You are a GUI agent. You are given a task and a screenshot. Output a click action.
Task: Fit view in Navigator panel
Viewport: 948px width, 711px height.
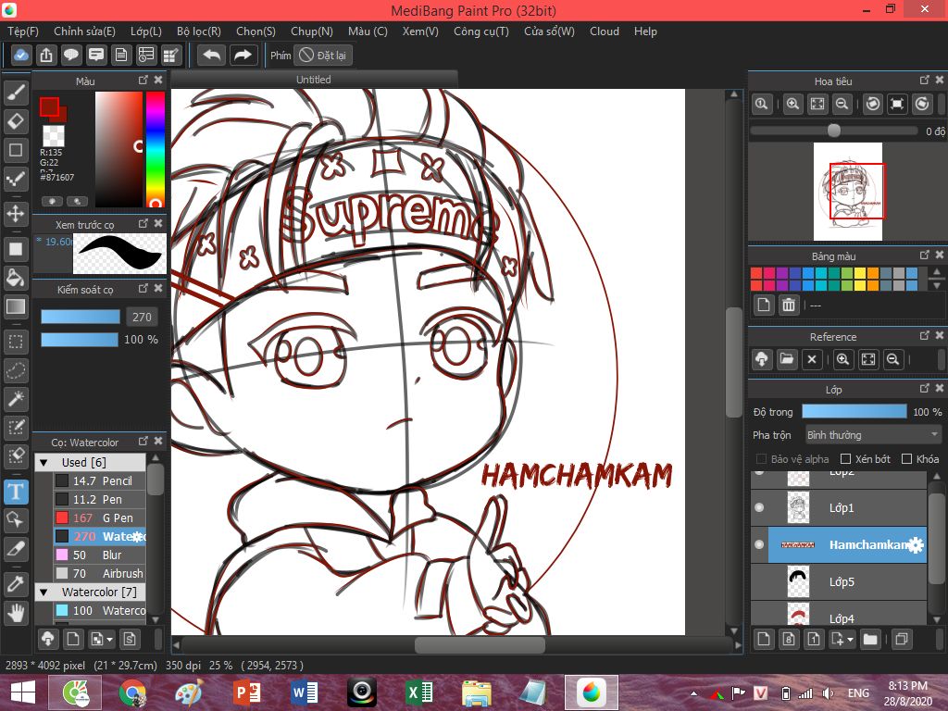coord(817,104)
